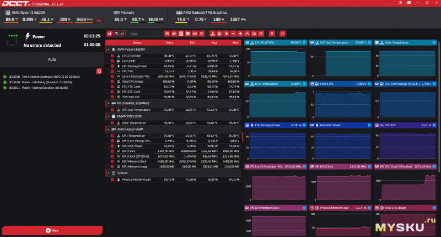Open info for the Total CPU Usage graph
Screen dimensions: 441x237
(x=434, y=208)
